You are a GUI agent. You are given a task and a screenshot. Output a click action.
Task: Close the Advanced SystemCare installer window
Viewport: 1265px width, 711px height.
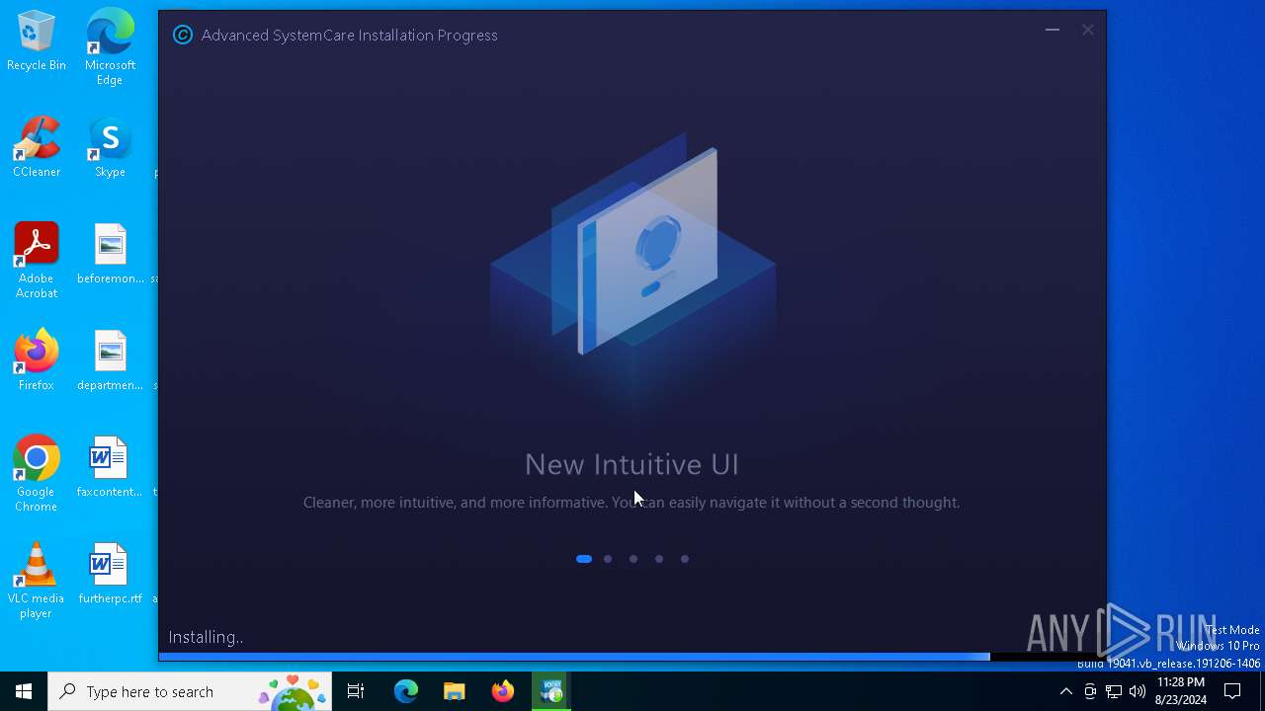(1088, 31)
